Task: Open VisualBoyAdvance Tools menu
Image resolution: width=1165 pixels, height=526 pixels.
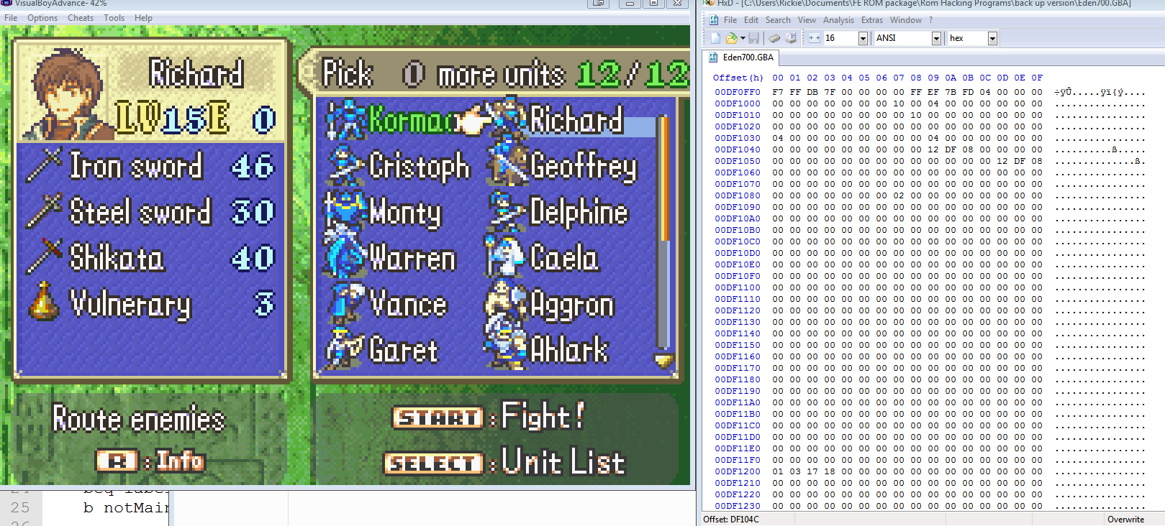Action: tap(114, 18)
